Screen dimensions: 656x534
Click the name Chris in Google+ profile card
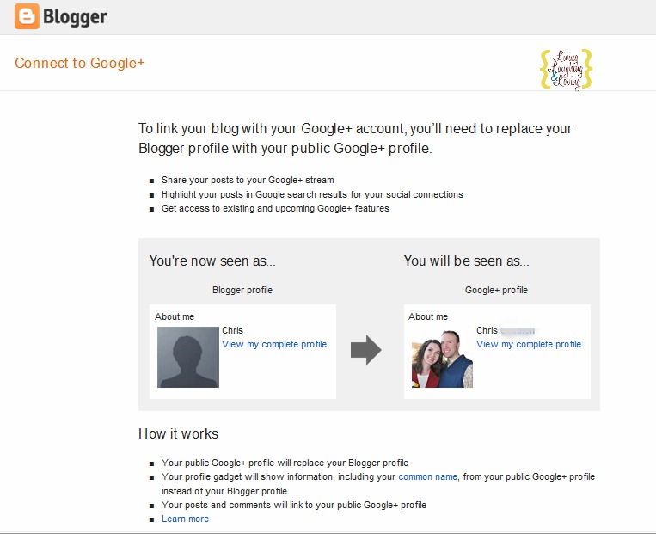tap(487, 330)
